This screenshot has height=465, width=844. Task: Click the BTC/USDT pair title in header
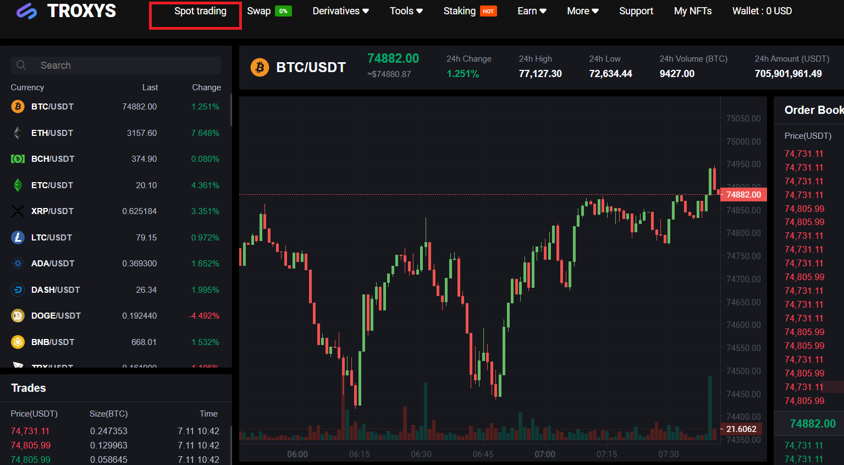click(311, 67)
